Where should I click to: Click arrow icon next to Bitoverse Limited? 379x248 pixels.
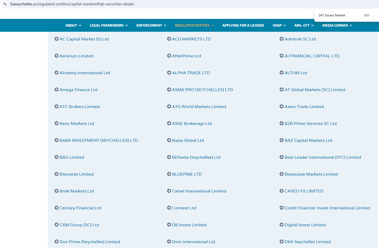click(x=57, y=174)
